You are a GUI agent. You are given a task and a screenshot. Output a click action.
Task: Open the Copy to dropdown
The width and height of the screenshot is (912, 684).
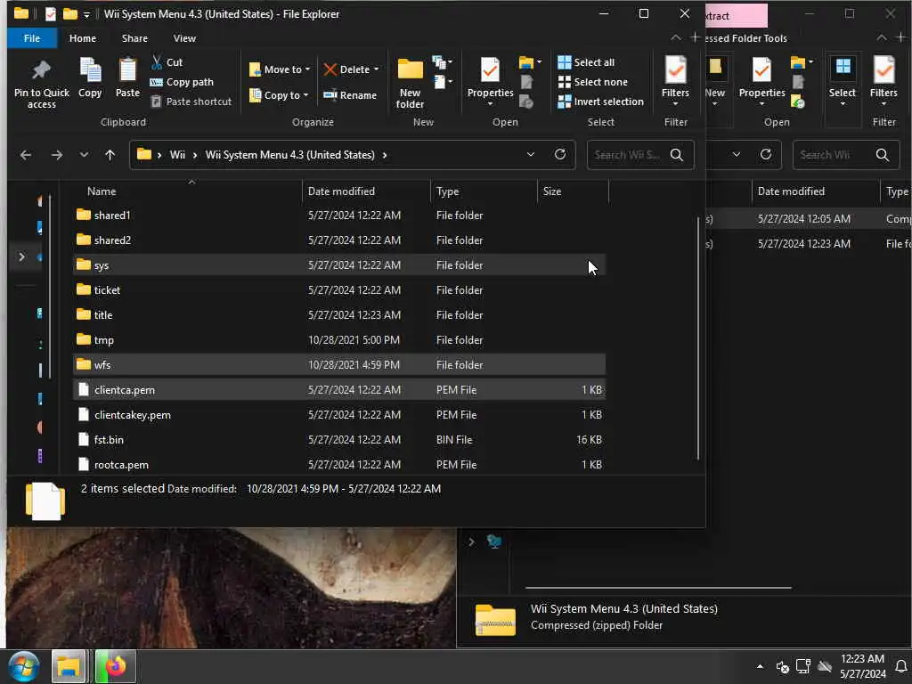(x=279, y=94)
